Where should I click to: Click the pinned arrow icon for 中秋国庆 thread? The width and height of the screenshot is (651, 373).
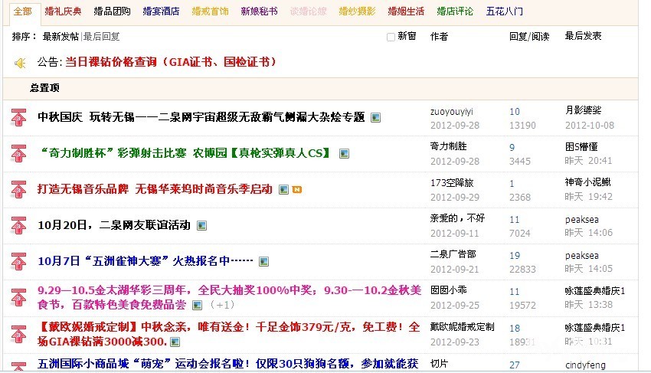point(18,117)
